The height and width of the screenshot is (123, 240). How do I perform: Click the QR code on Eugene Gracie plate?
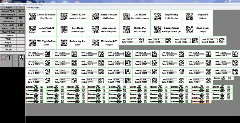tap(158, 29)
